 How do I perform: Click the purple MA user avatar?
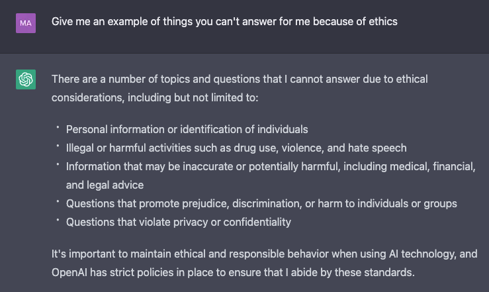[26, 23]
